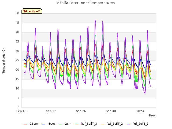Click the TA_soilco2 annotation label
This screenshot has width=172, height=129.
[x=32, y=11]
